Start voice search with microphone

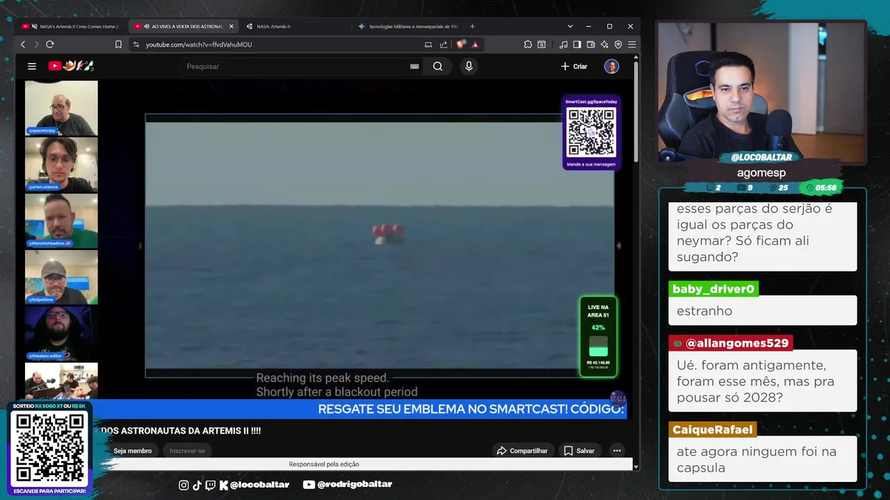(x=469, y=66)
